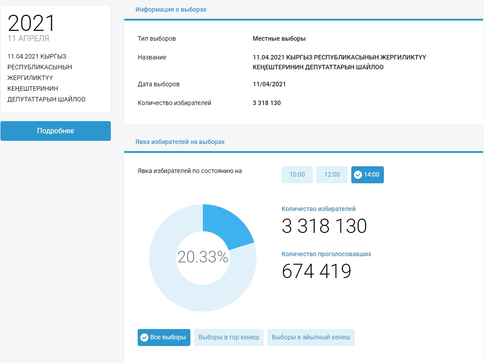Select the 14:00 turnout time

click(x=367, y=175)
